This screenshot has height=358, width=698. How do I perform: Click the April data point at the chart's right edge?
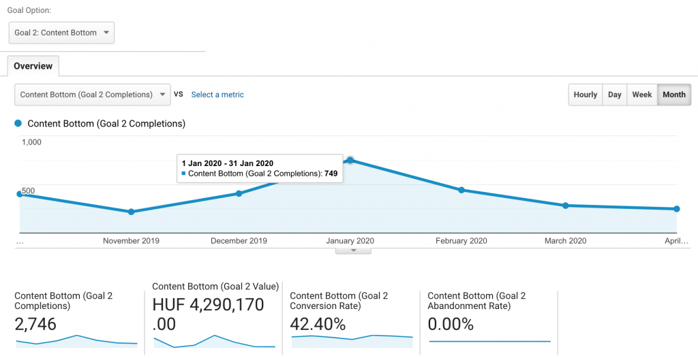point(676,209)
